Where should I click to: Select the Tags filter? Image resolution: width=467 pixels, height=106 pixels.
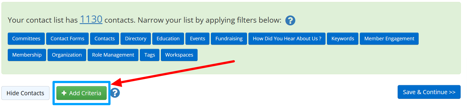[149, 55]
